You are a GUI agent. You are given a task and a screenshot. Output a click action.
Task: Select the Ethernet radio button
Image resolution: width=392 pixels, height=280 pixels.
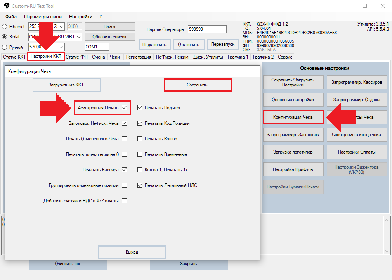(5, 27)
